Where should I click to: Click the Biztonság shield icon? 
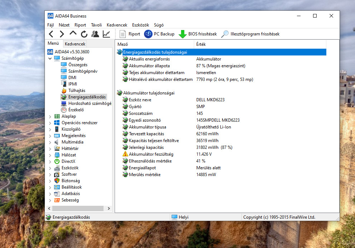click(57, 181)
